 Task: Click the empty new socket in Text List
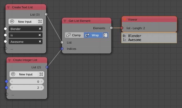click(6, 48)
